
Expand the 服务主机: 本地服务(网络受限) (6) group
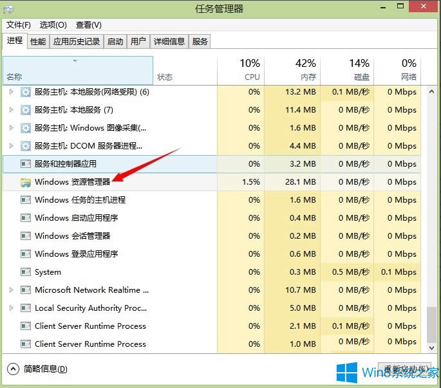click(11, 92)
